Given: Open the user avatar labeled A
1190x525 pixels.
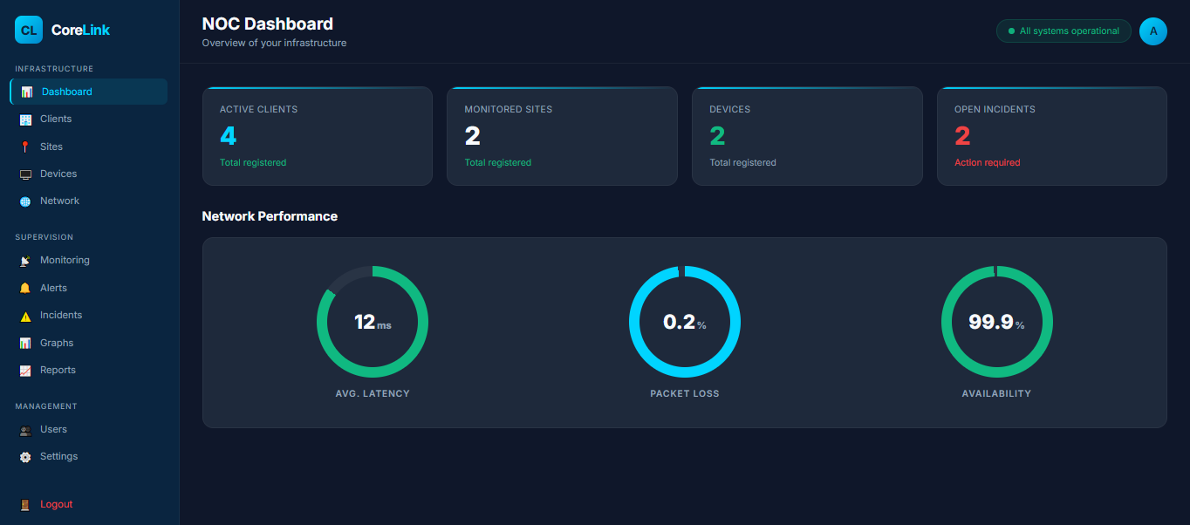Looking at the screenshot, I should tap(1153, 31).
